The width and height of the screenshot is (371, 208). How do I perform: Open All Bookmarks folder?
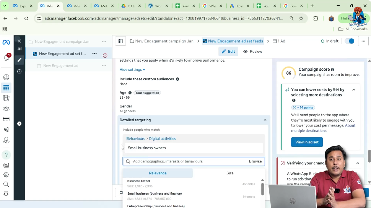(x=353, y=29)
